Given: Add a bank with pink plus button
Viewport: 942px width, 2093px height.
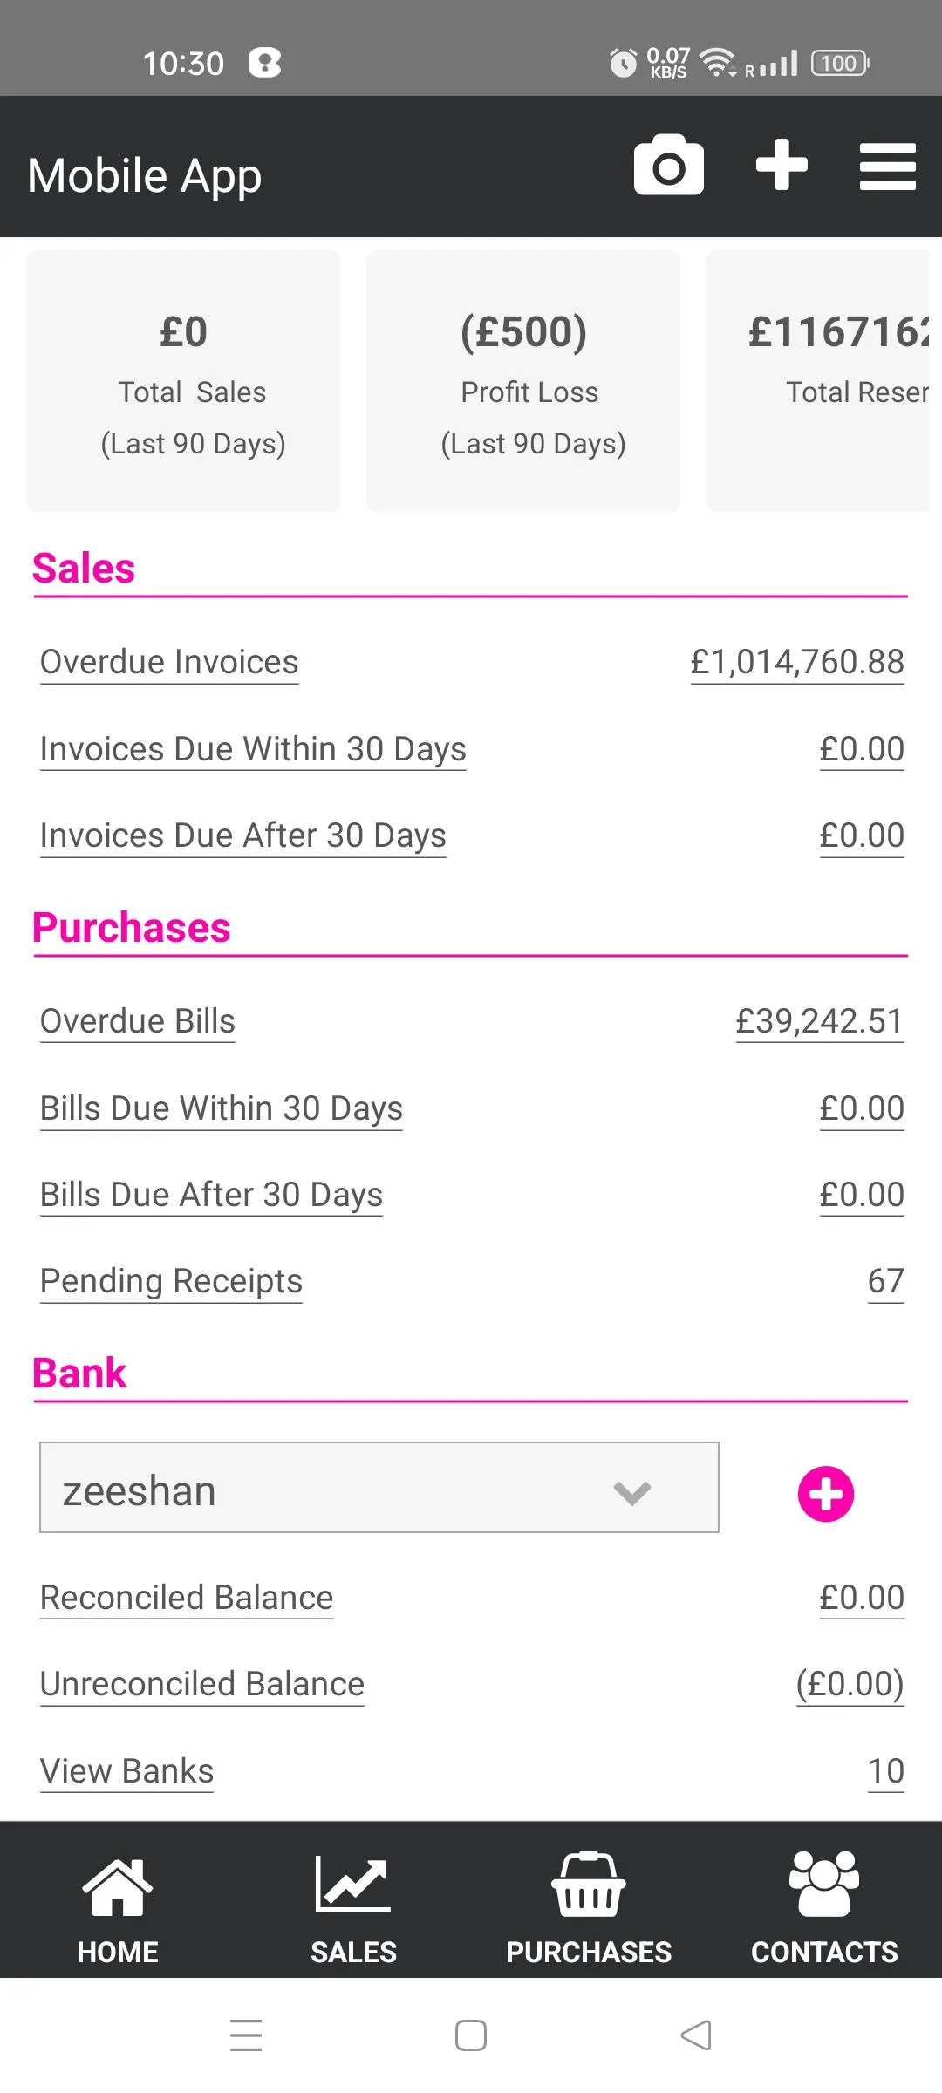Looking at the screenshot, I should point(825,1493).
